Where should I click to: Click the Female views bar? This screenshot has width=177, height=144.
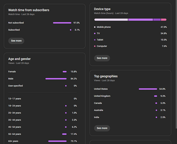65,72
